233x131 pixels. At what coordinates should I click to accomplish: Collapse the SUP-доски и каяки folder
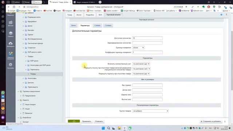[23, 52]
